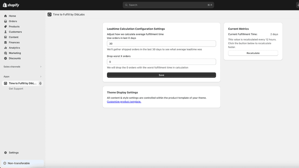Click into the top Search bar
The height and width of the screenshot is (168, 299).
168,5
